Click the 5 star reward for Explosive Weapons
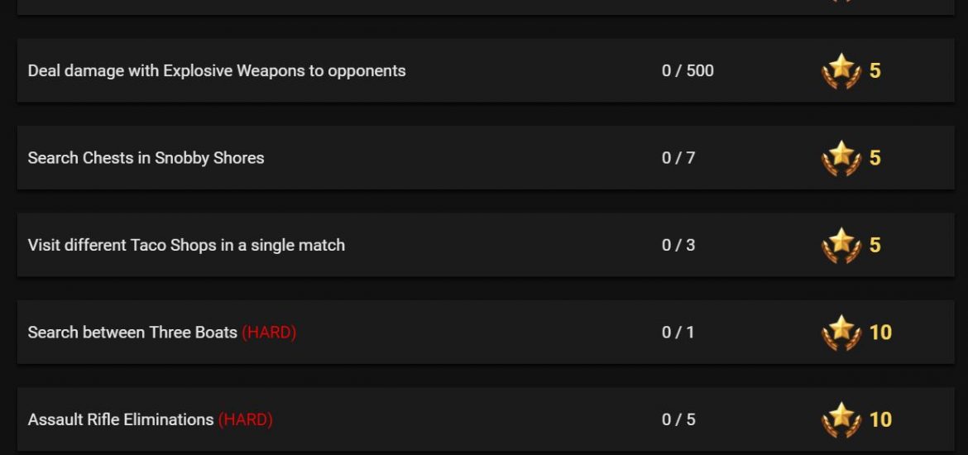 coord(875,71)
